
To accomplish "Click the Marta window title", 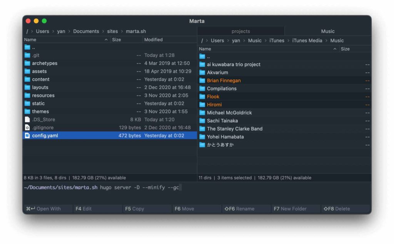I will tap(197, 21).
